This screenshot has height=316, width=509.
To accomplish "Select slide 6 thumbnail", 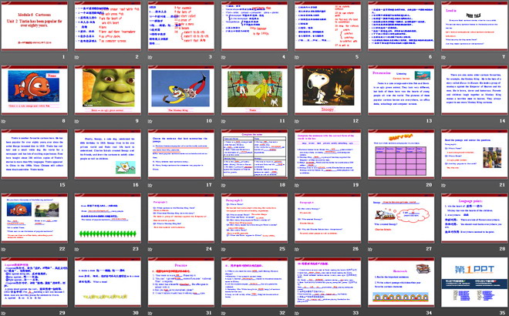I will click(401, 26).
